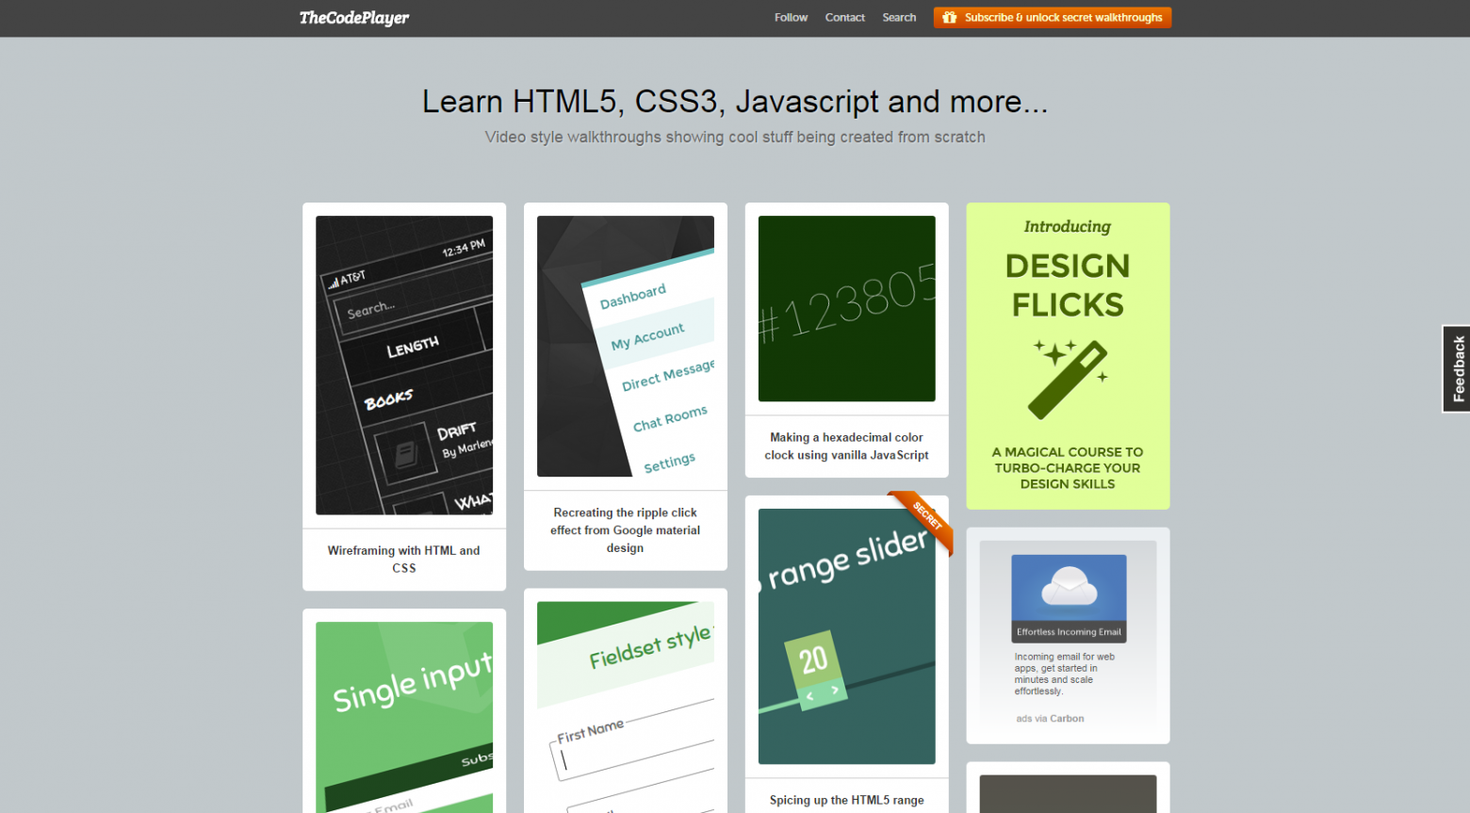The width and height of the screenshot is (1470, 813).
Task: Click the Effortless Incoming Email ad image
Action: (x=1070, y=598)
